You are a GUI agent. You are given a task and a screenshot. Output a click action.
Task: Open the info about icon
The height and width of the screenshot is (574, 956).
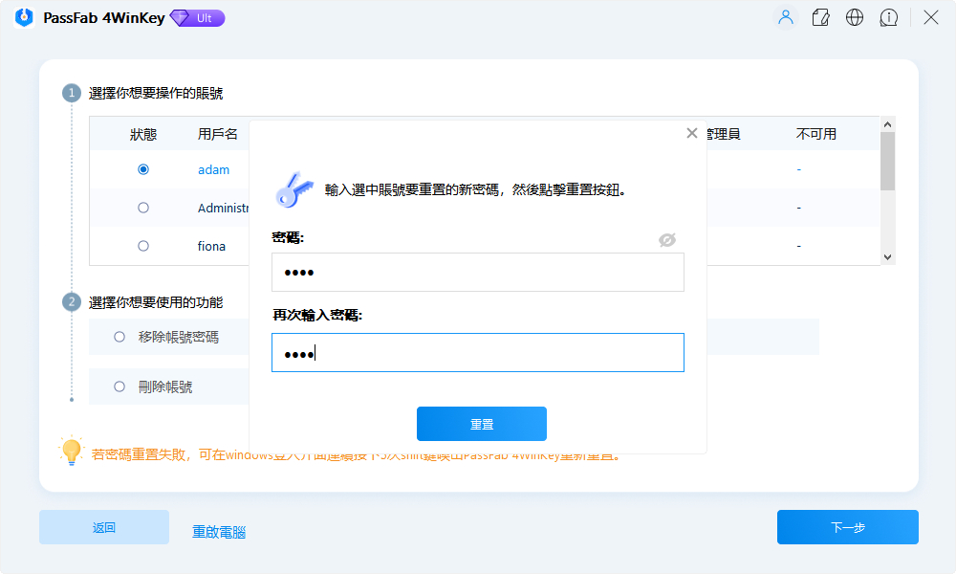(889, 17)
